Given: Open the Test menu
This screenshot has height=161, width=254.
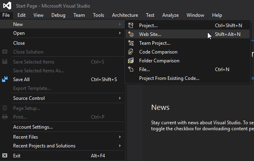Looking at the screenshot, I should click(x=150, y=15).
